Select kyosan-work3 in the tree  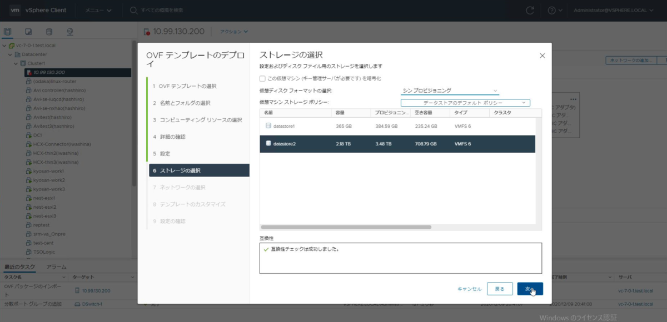tap(49, 189)
